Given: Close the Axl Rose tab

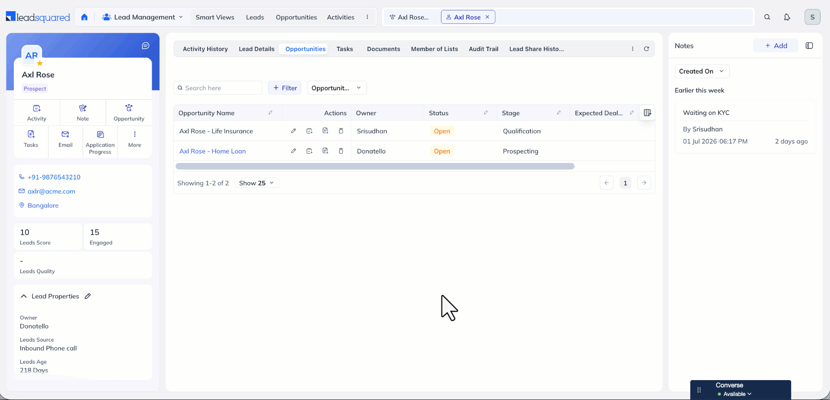Looking at the screenshot, I should [x=487, y=17].
